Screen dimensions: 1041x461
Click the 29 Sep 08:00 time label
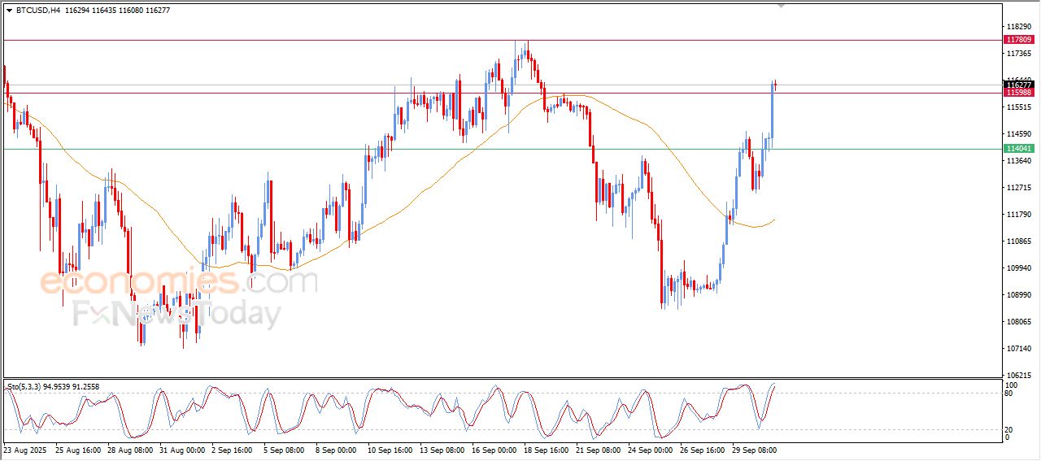(754, 449)
